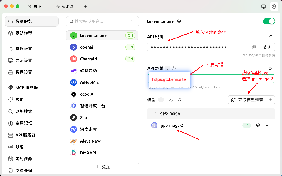Switch to 智能体 tab
282x176 pixels.
pos(65,7)
